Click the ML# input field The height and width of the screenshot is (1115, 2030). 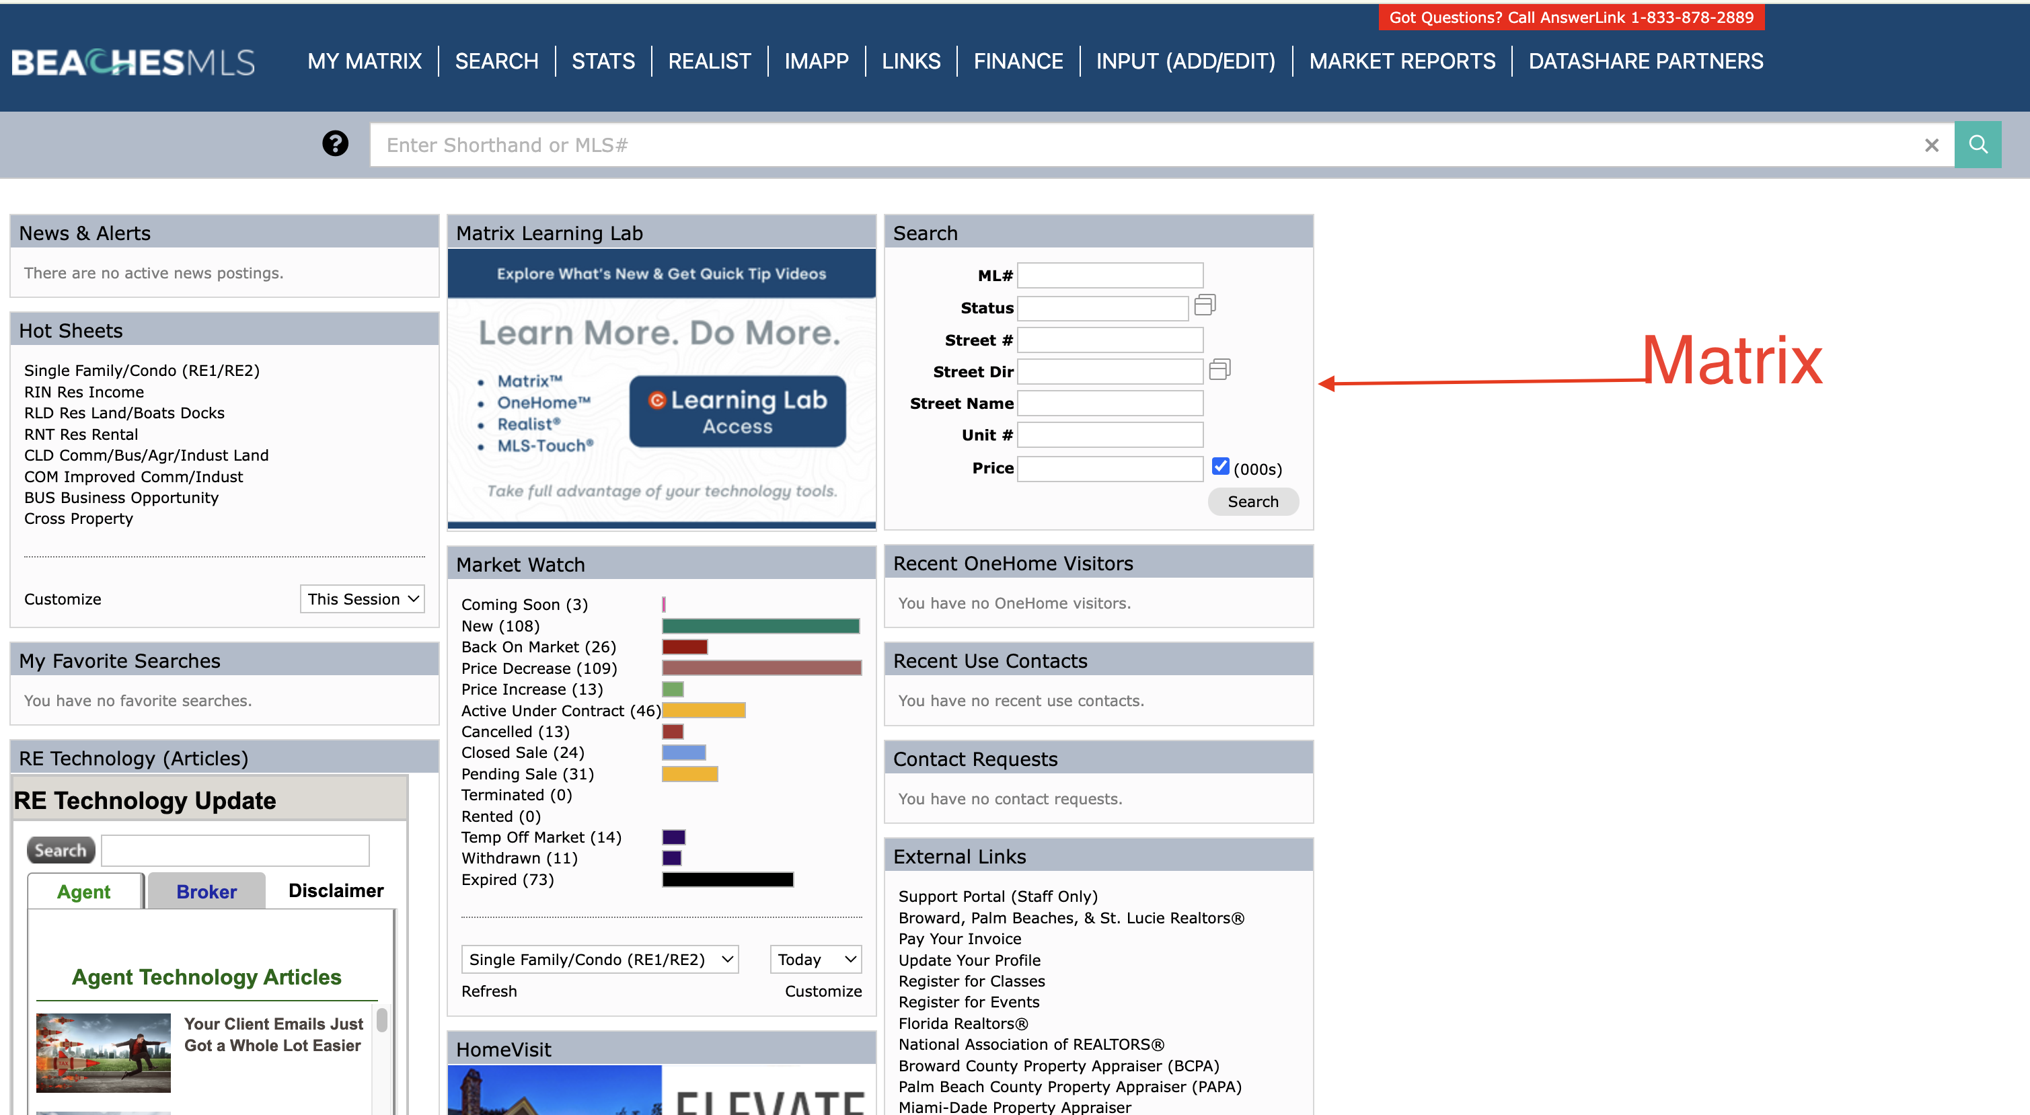pyautogui.click(x=1111, y=275)
